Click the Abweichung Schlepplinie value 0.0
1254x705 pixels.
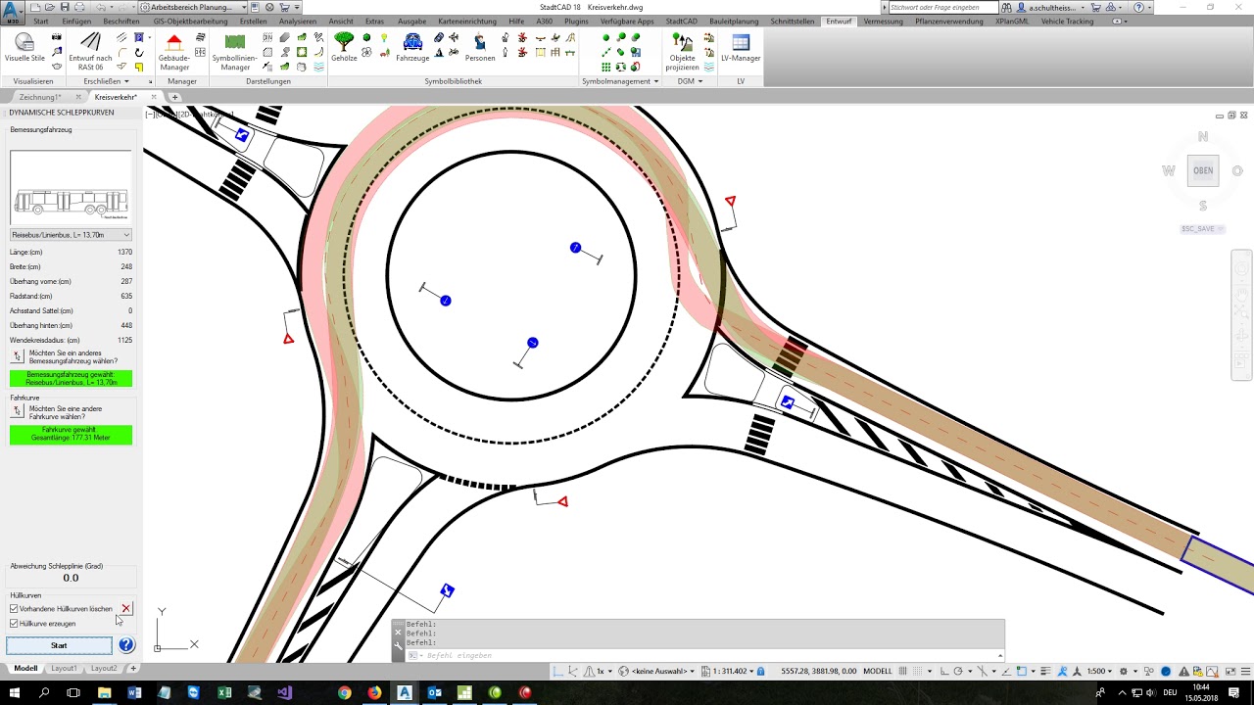71,578
